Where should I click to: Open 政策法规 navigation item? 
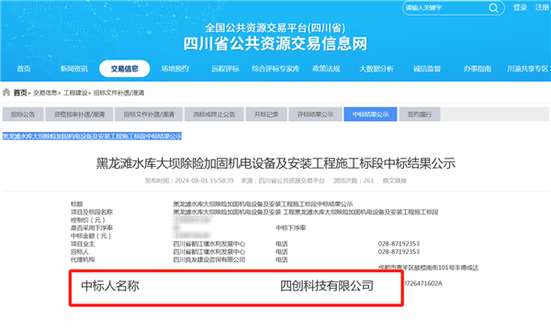point(326,69)
